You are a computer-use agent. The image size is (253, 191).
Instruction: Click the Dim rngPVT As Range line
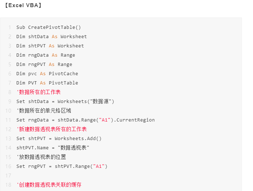pyautogui.click(x=44, y=64)
